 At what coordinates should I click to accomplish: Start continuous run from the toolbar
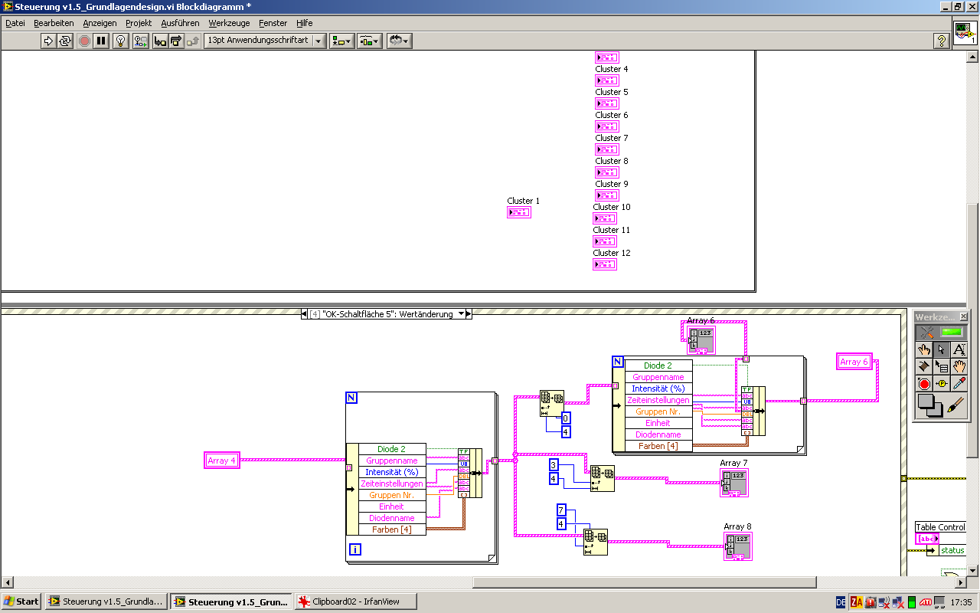(x=65, y=41)
